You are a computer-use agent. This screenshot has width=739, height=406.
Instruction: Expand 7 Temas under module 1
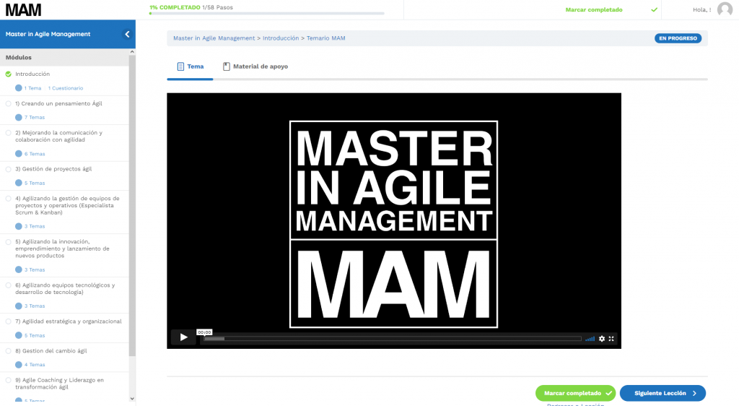[30, 118]
